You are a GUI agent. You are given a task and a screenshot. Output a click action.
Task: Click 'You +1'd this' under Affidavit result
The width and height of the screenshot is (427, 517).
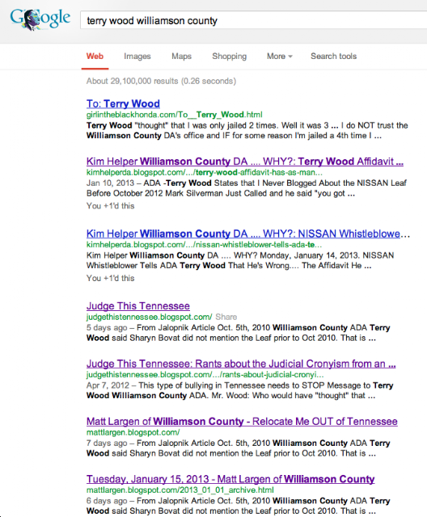tap(110, 206)
